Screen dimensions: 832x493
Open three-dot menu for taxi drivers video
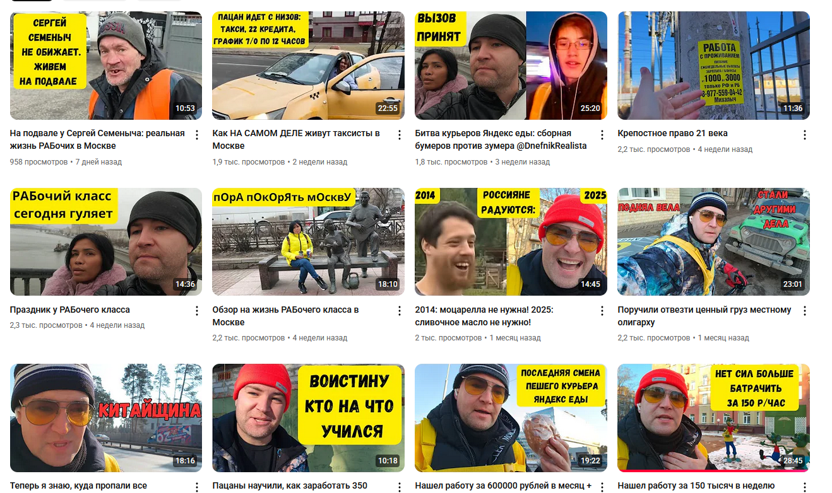click(399, 135)
